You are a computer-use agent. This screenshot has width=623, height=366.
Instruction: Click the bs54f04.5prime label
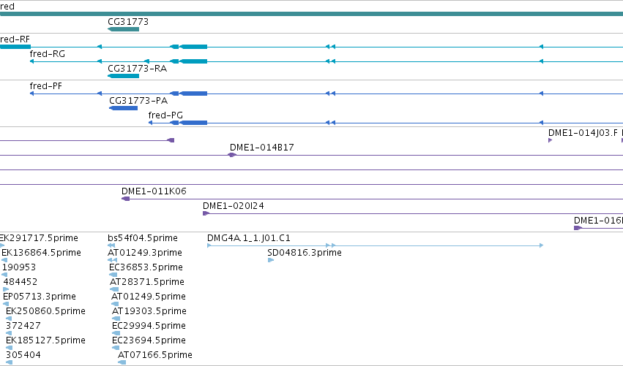pyautogui.click(x=143, y=238)
